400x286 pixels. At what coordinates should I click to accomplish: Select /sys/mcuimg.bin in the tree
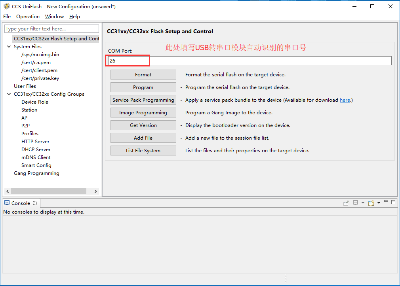click(40, 55)
